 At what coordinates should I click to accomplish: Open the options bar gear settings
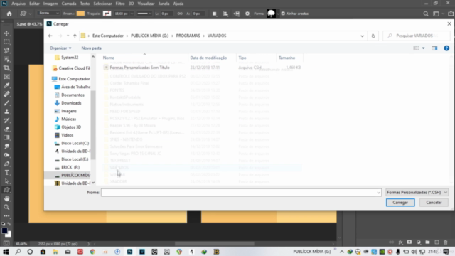247,14
